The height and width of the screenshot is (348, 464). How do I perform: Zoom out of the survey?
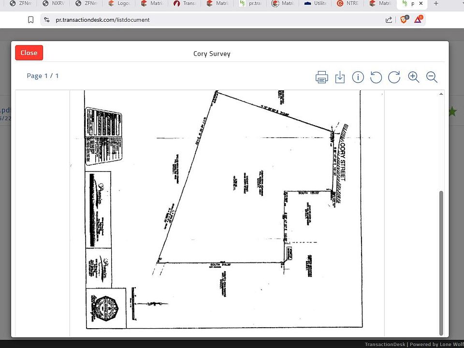tap(432, 77)
